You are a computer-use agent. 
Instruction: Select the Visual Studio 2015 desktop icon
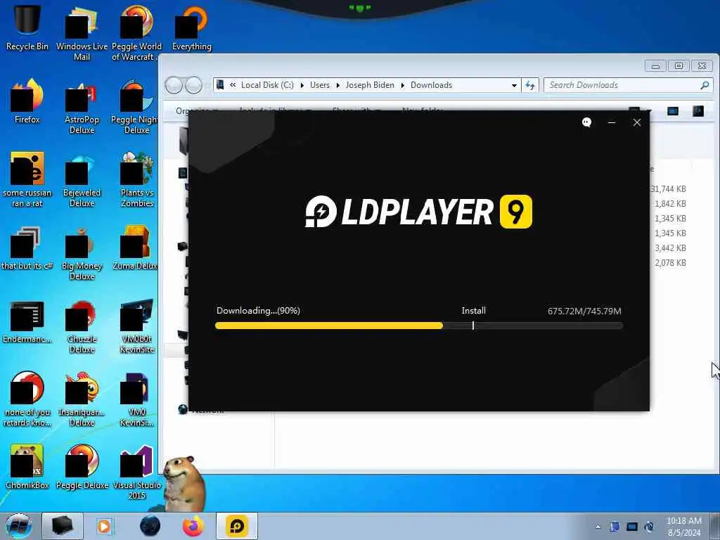[x=137, y=472]
